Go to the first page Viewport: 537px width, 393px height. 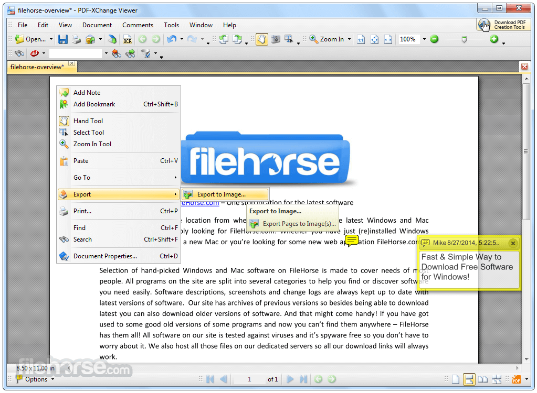point(210,379)
